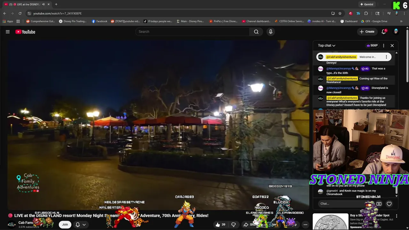The height and width of the screenshot is (230, 409).
Task: Open Super Chat dollar purchase icon
Action: pos(379,204)
